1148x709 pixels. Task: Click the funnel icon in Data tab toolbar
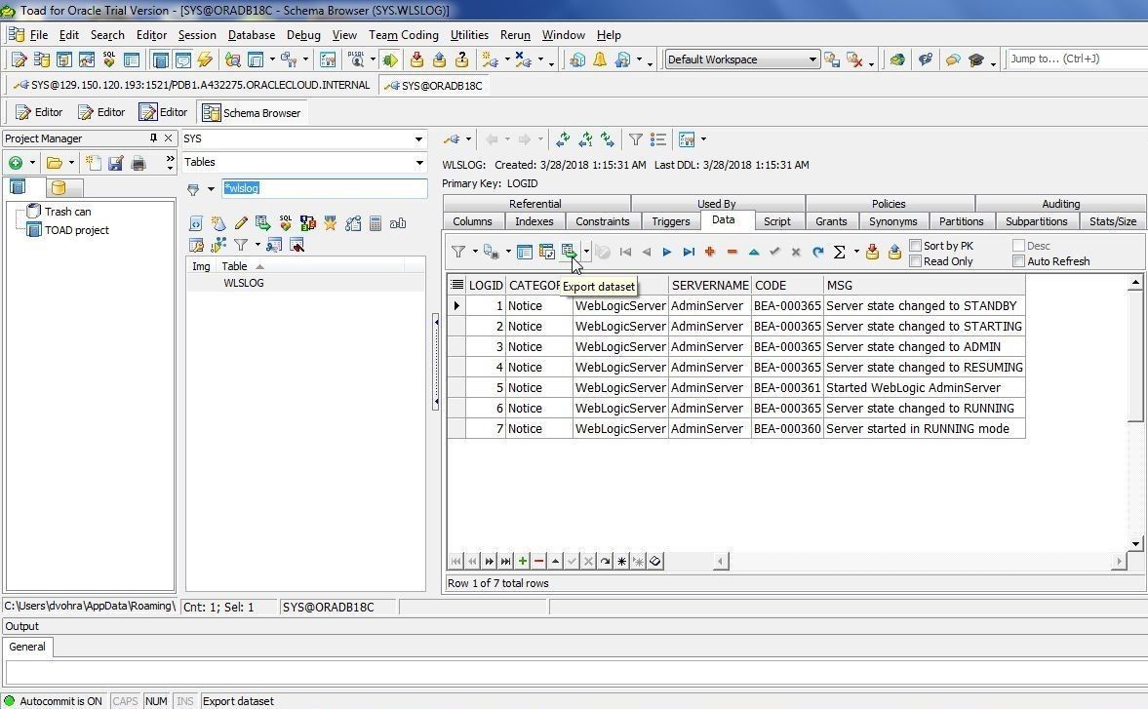click(458, 252)
